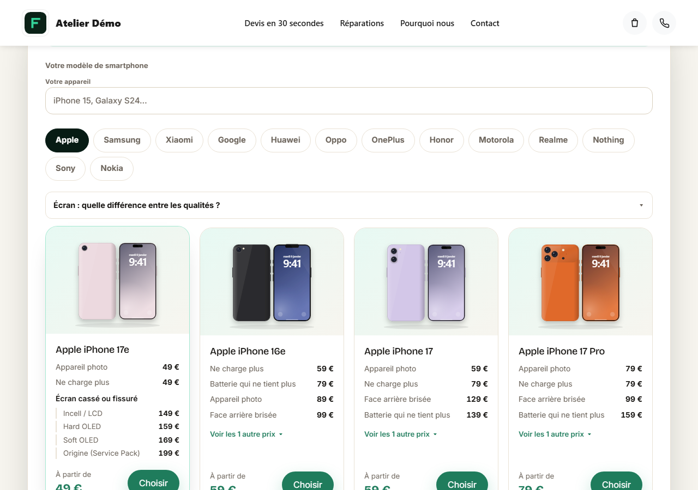The height and width of the screenshot is (490, 698).
Task: Expand other prices for iPhone 16e
Action: click(246, 434)
